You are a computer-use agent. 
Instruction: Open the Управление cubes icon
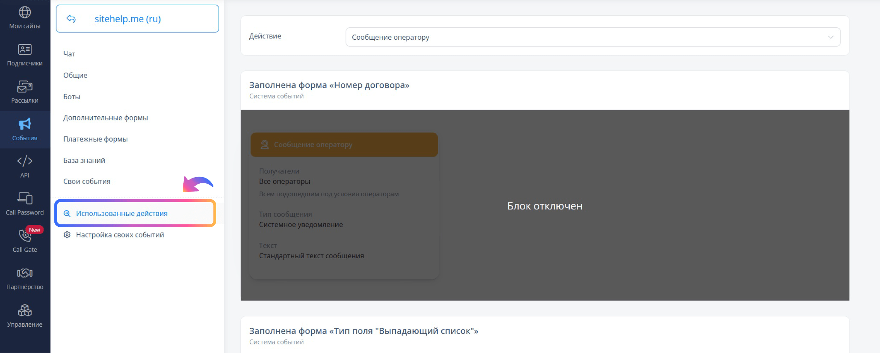pyautogui.click(x=25, y=310)
